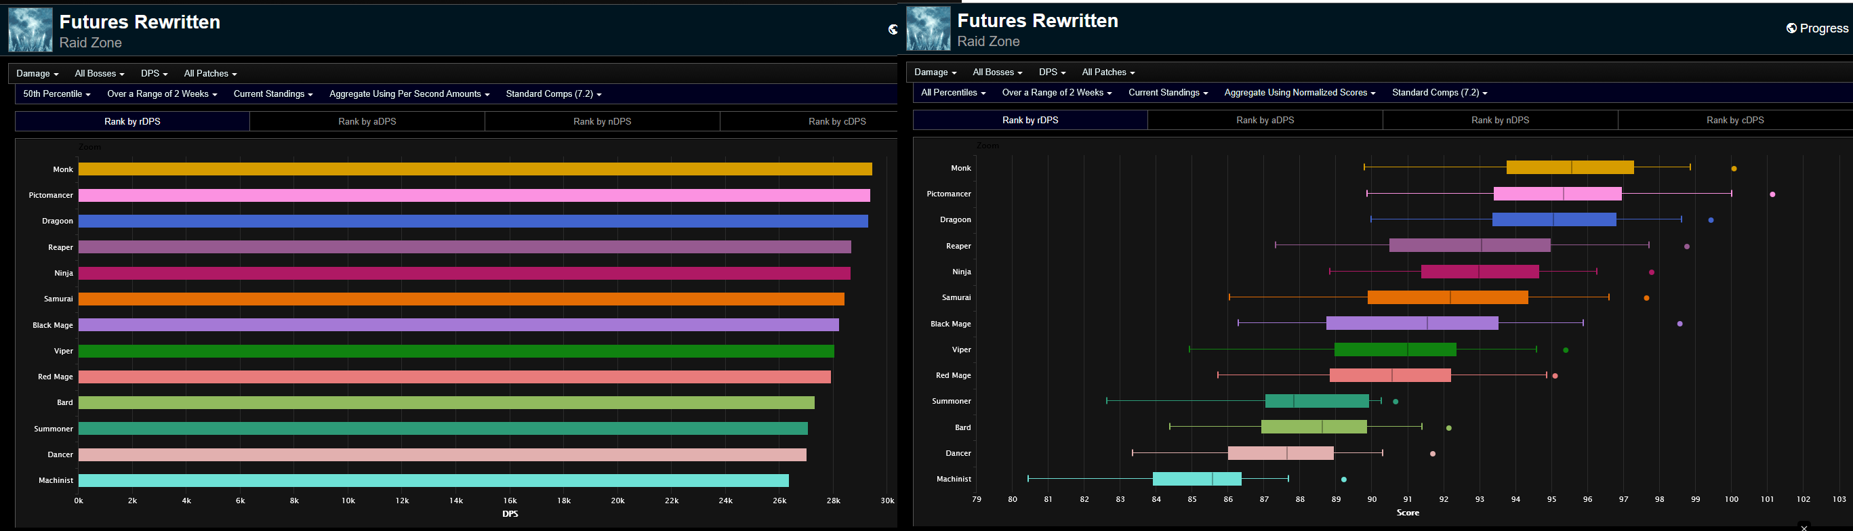Open the Damage dropdown in the bar chart panel

pyautogui.click(x=37, y=73)
